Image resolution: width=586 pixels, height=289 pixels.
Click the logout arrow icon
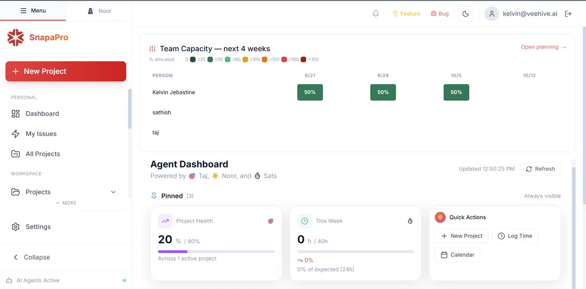568,14
